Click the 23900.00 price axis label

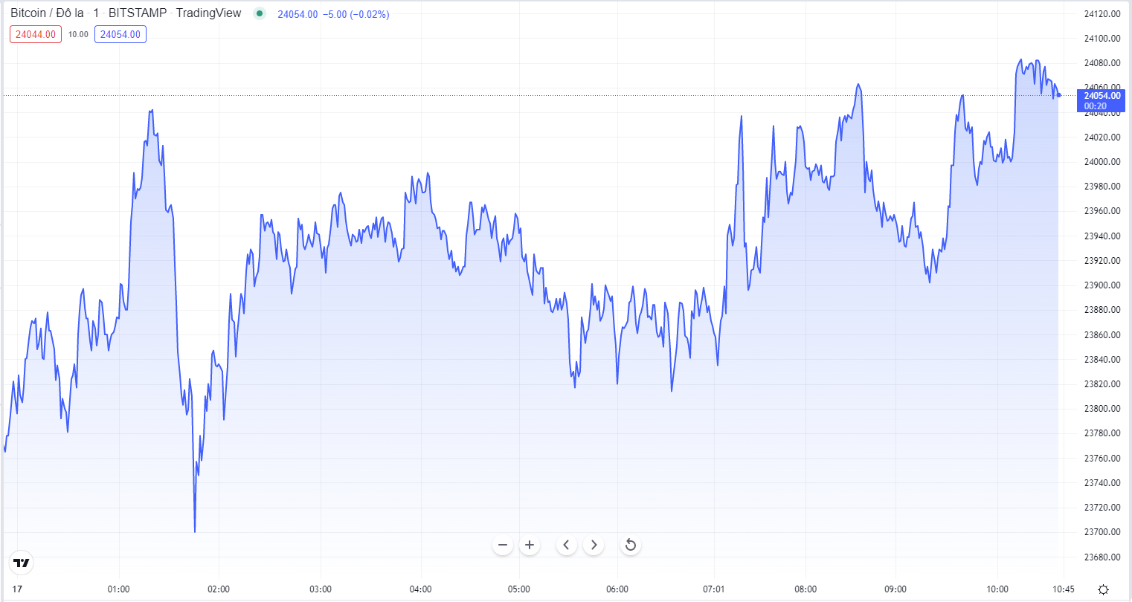(1102, 285)
